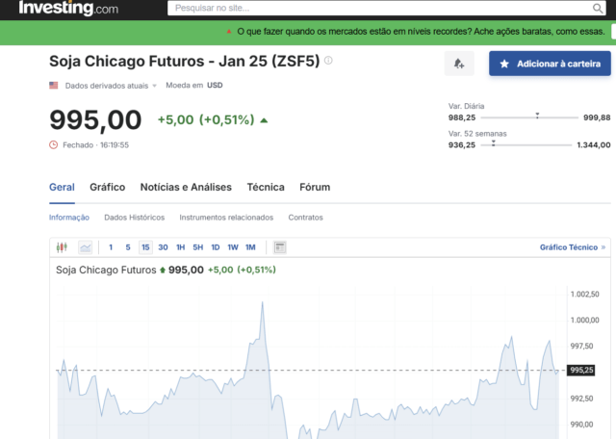Click the 1.000,00 axis label

pos(584,320)
